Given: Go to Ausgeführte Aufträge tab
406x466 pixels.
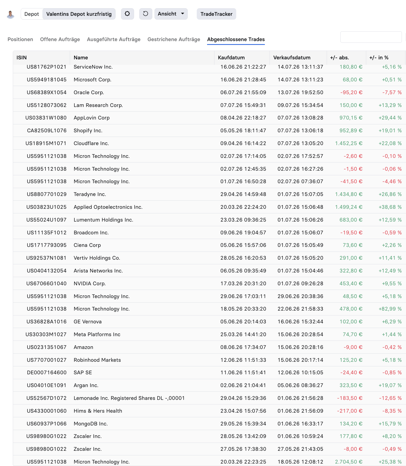Looking at the screenshot, I should 114,39.
